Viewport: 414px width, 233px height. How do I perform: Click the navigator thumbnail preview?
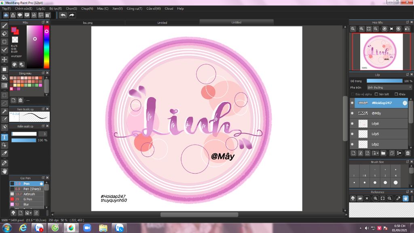[x=381, y=51]
